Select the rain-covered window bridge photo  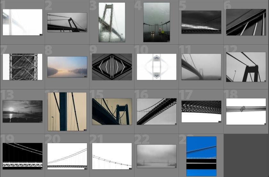pos(112,22)
